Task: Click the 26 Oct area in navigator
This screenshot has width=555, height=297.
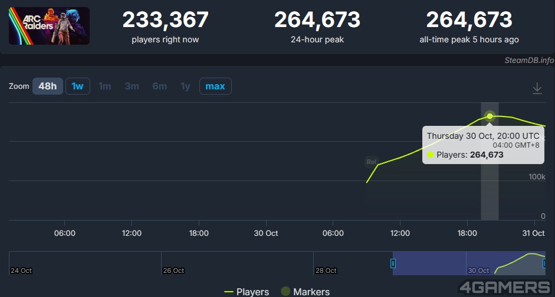Action: coord(174,270)
